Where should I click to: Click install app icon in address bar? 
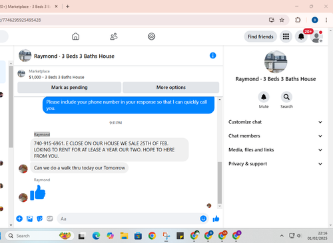[x=272, y=20]
